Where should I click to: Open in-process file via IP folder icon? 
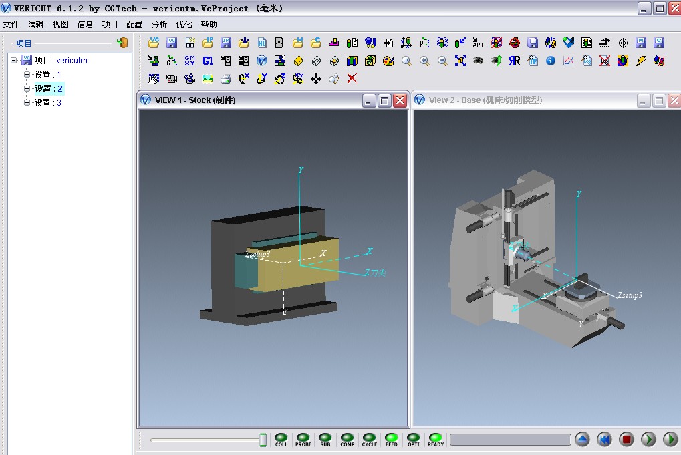click(x=208, y=43)
